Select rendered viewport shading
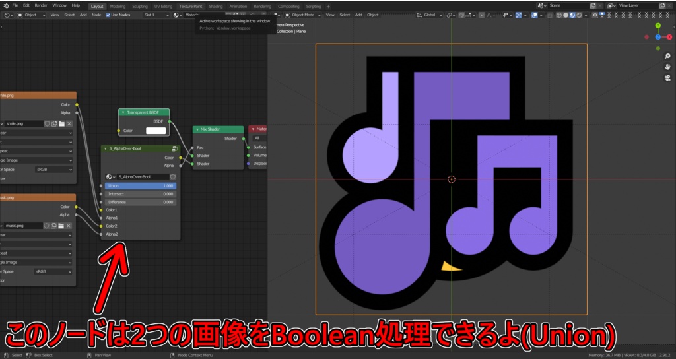The image size is (676, 359). click(580, 15)
